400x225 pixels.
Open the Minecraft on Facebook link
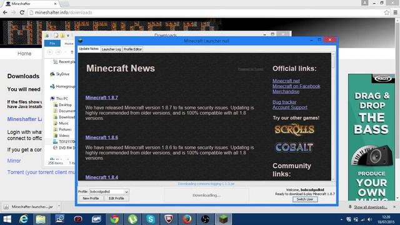click(296, 86)
